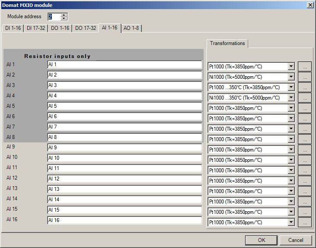
Task: Decrease module address with down spinner arrow
Action: coord(64,19)
